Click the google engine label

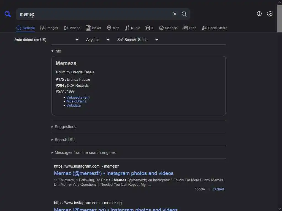coord(200,189)
